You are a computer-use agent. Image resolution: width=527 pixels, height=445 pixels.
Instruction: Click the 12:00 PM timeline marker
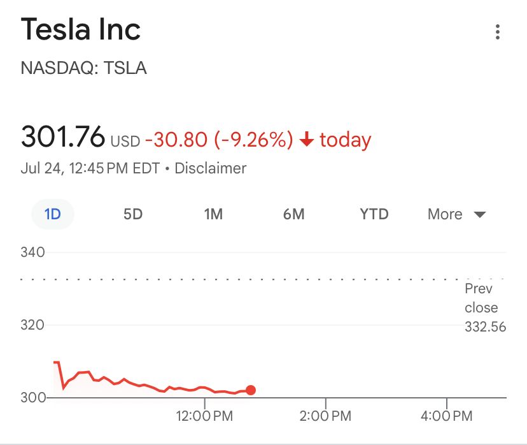tap(204, 416)
